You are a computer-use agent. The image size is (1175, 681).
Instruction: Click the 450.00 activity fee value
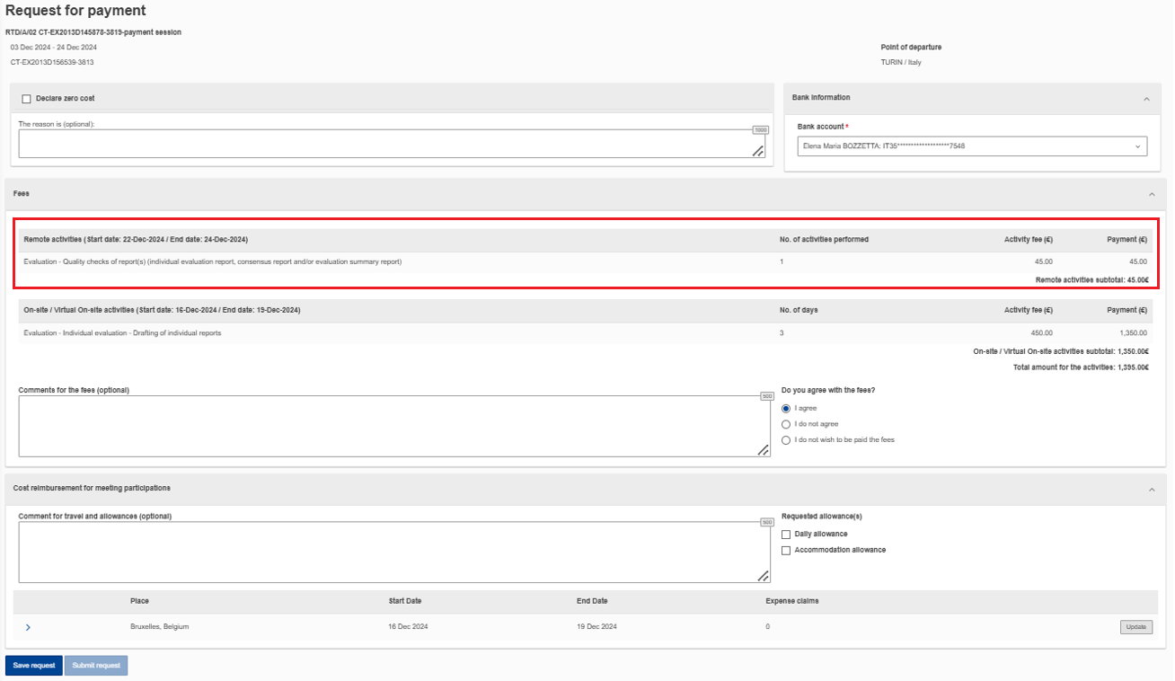[x=1041, y=332]
